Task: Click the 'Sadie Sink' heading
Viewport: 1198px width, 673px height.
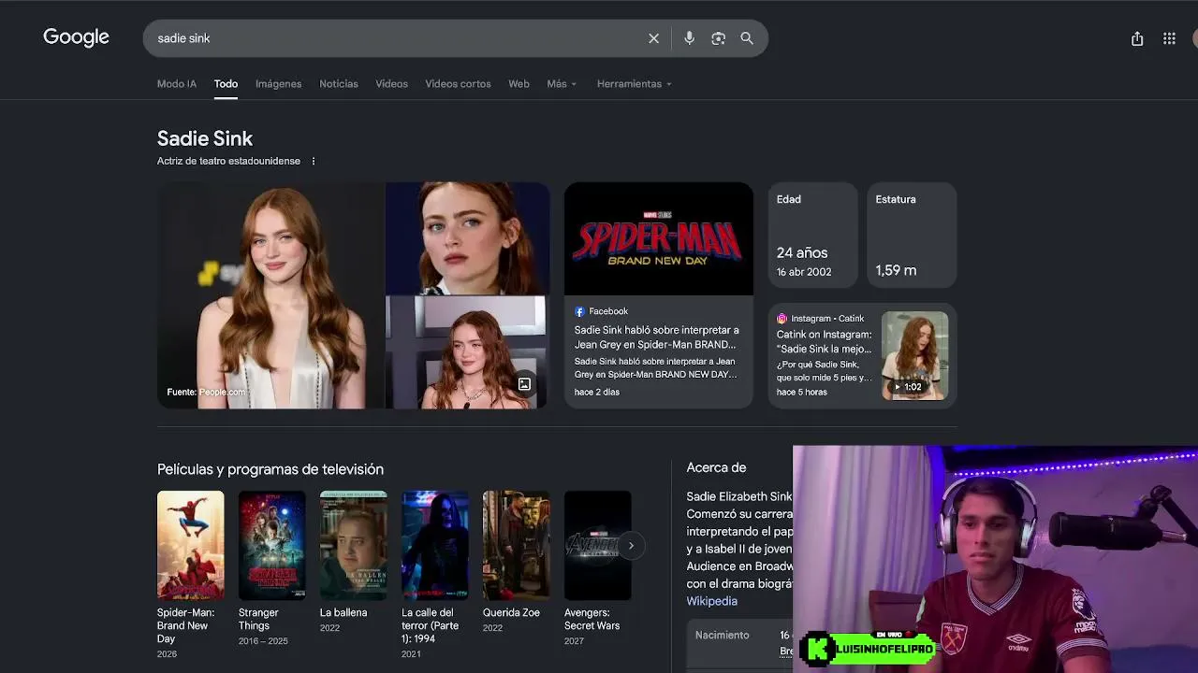Action: click(x=205, y=138)
